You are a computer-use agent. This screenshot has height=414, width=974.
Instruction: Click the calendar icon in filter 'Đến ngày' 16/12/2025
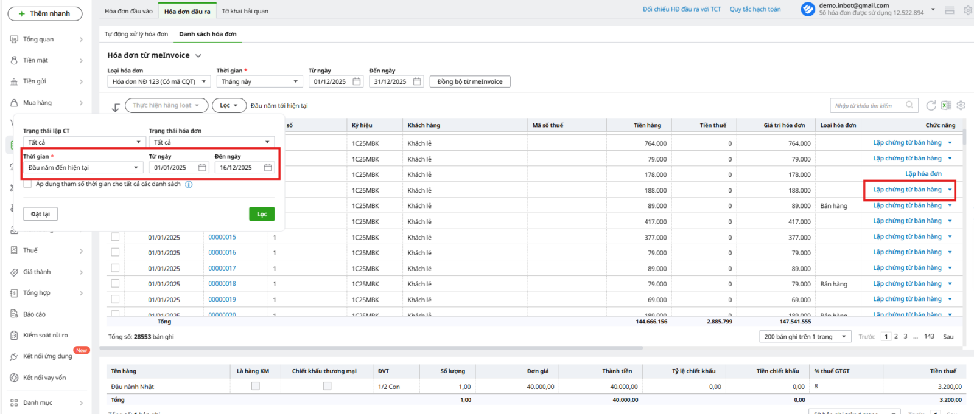tap(268, 168)
